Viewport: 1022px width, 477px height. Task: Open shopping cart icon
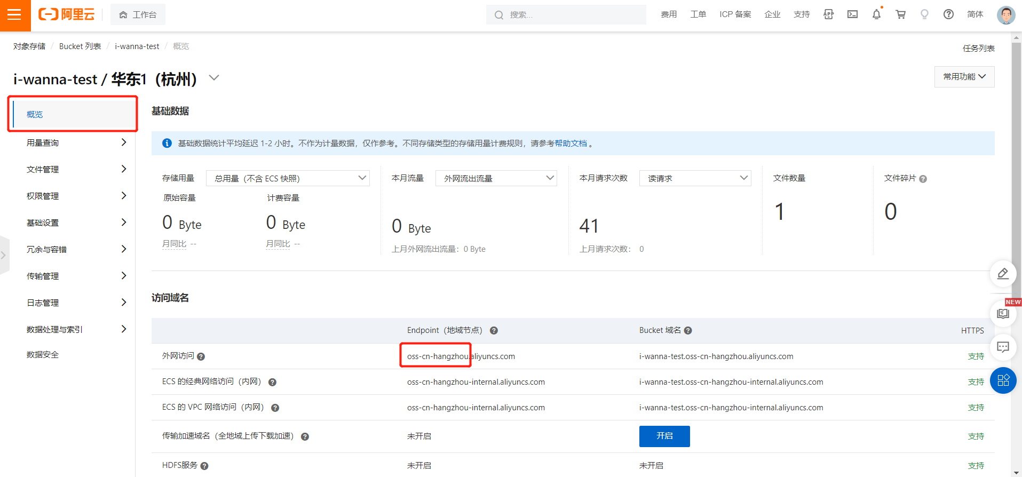[900, 14]
